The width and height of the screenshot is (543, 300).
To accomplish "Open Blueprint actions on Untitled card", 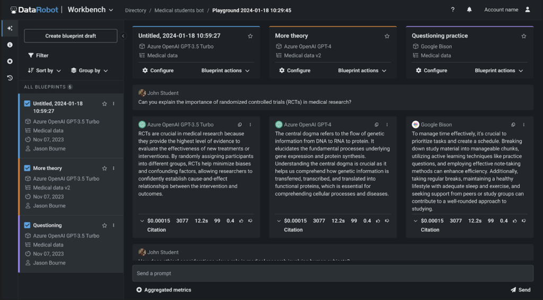I will 225,70.
